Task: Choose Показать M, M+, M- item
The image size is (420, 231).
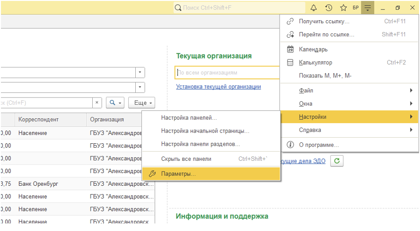Action: tap(349, 76)
